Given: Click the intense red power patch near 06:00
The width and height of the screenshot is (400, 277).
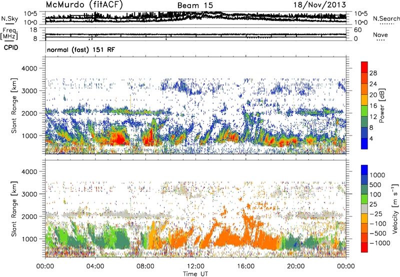Looking at the screenshot, I should pos(118,138).
